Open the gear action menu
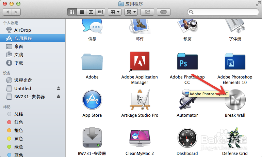Image resolution: width=262 pixels, height=157 pixels. pos(131,12)
